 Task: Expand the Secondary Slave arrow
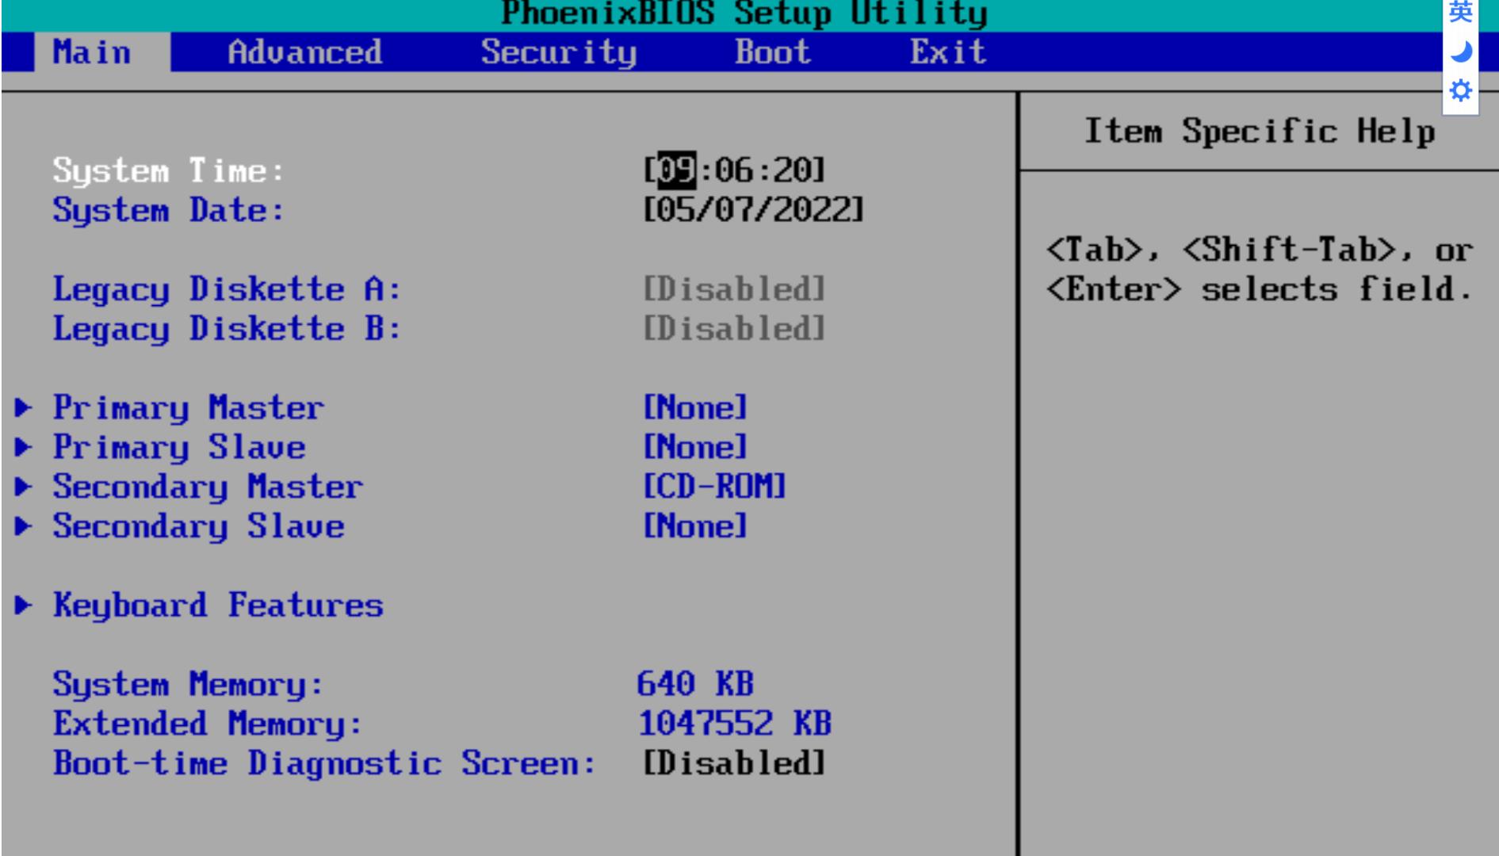[x=24, y=527]
